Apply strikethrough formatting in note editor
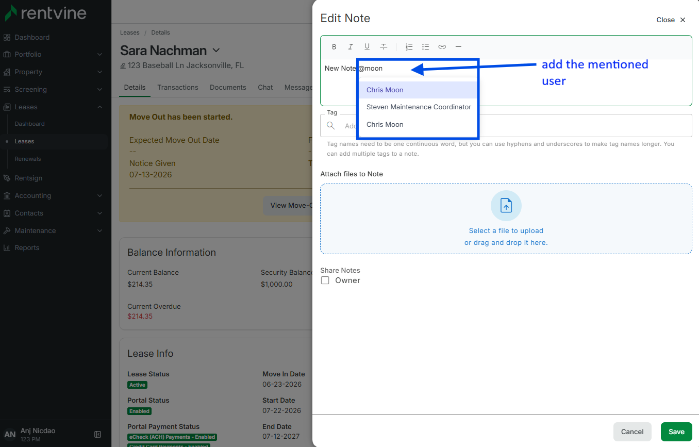The width and height of the screenshot is (699, 447). pos(384,47)
